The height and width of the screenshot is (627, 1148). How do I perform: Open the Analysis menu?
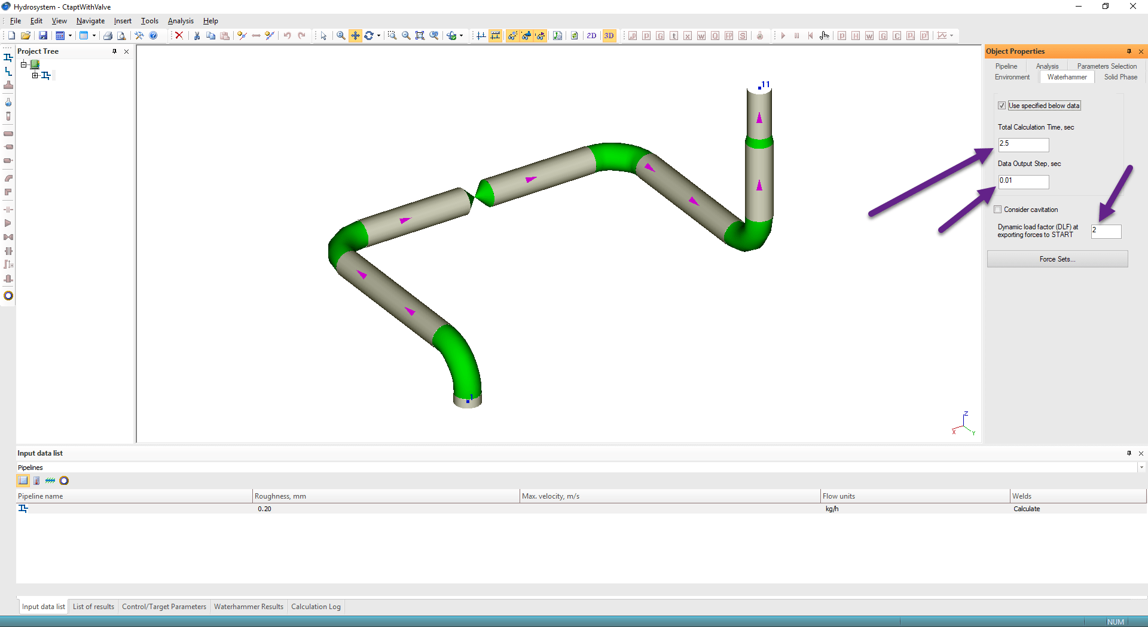click(x=180, y=21)
